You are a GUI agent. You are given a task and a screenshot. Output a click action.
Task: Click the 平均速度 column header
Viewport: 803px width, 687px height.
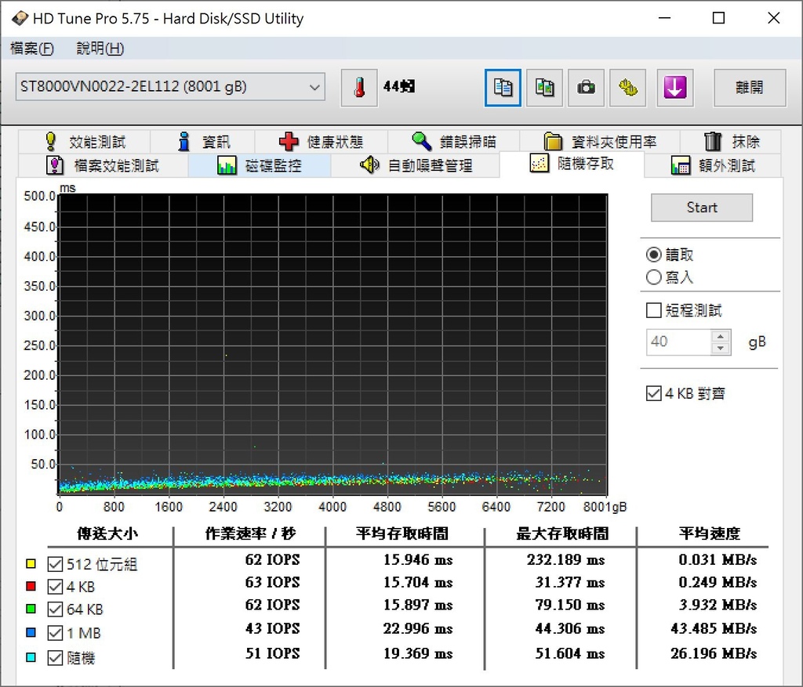(x=710, y=534)
